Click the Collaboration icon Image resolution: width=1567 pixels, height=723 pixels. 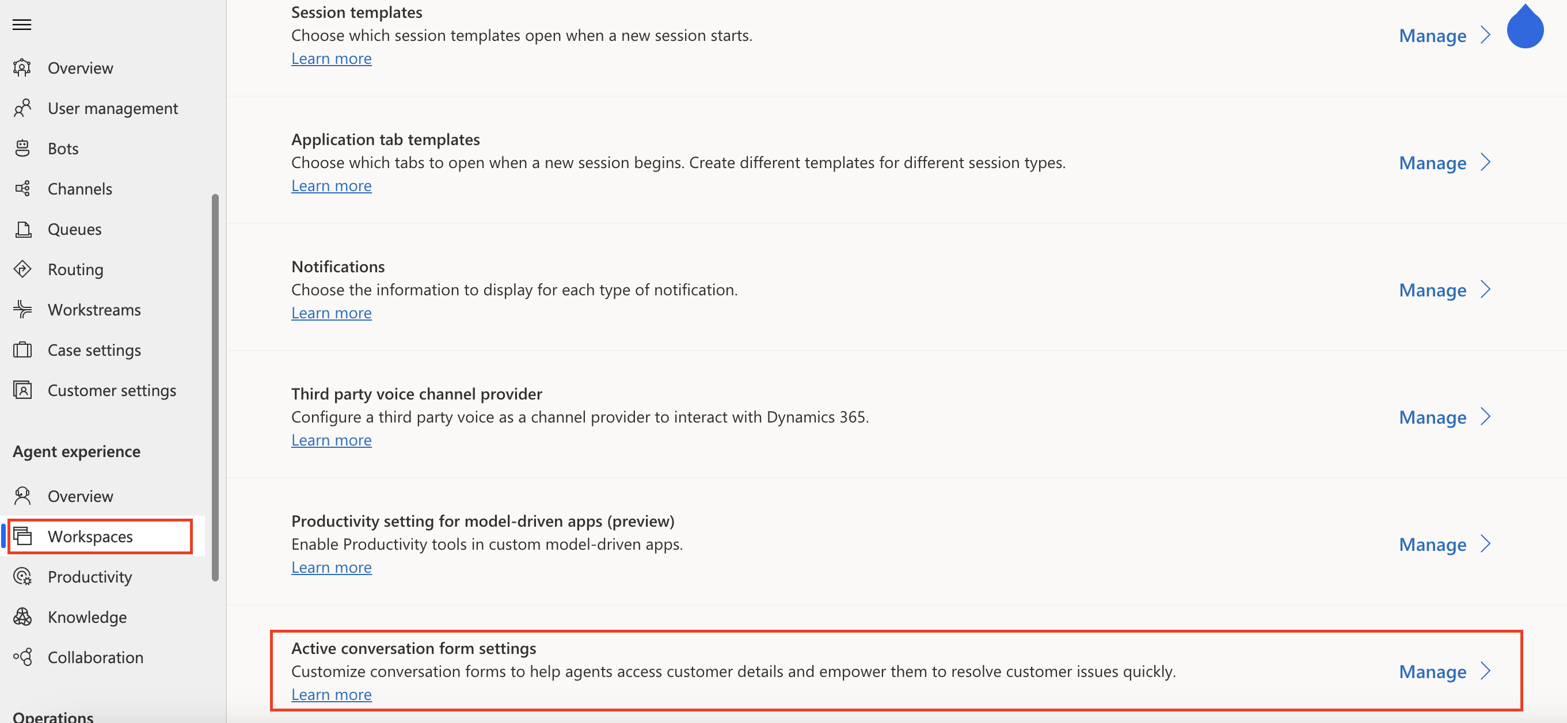[22, 657]
